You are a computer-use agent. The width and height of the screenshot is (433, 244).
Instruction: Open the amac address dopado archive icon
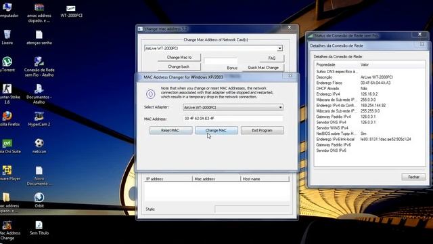[39, 13]
